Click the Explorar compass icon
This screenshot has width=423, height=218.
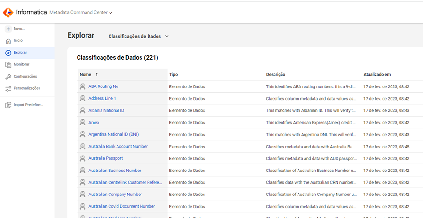(8, 53)
